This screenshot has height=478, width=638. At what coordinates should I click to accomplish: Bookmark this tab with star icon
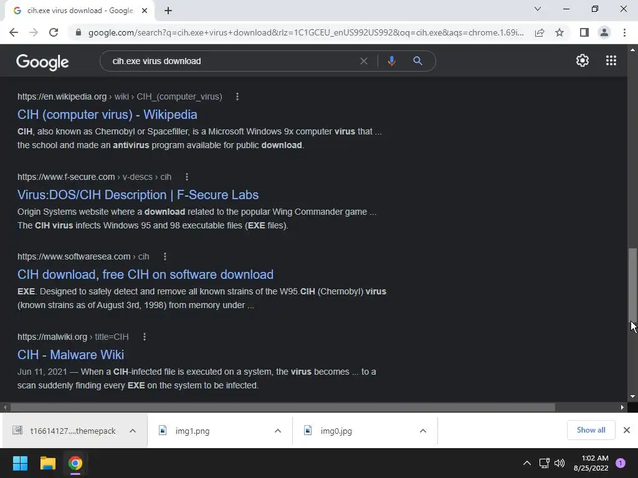coord(559,32)
